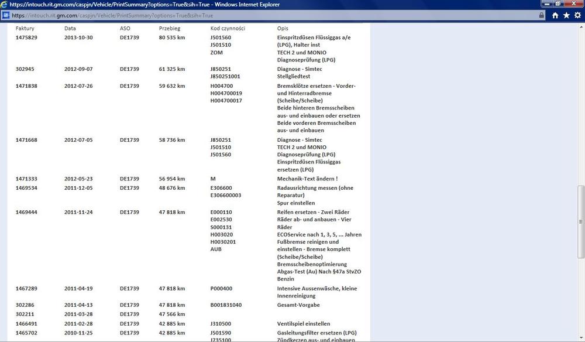Click code P000400
Image resolution: width=585 pixels, height=342 pixels.
(221, 289)
